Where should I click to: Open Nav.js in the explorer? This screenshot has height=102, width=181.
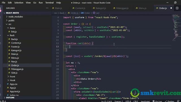coord(14,62)
